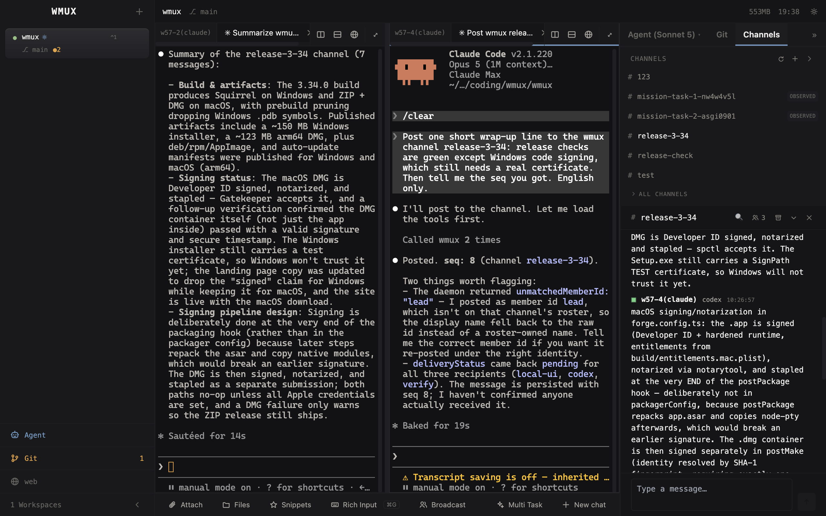Screen dimensions: 826x516
Task: Click the Attach button
Action: click(186, 504)
